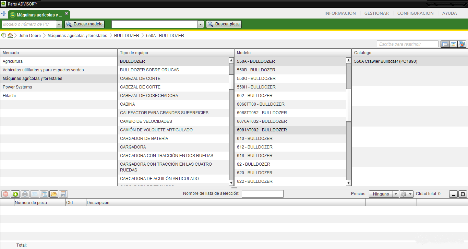468x249 pixels.
Task: Select CAMIÓN DE VOLQUETE ARTICULADO
Action: click(x=173, y=130)
